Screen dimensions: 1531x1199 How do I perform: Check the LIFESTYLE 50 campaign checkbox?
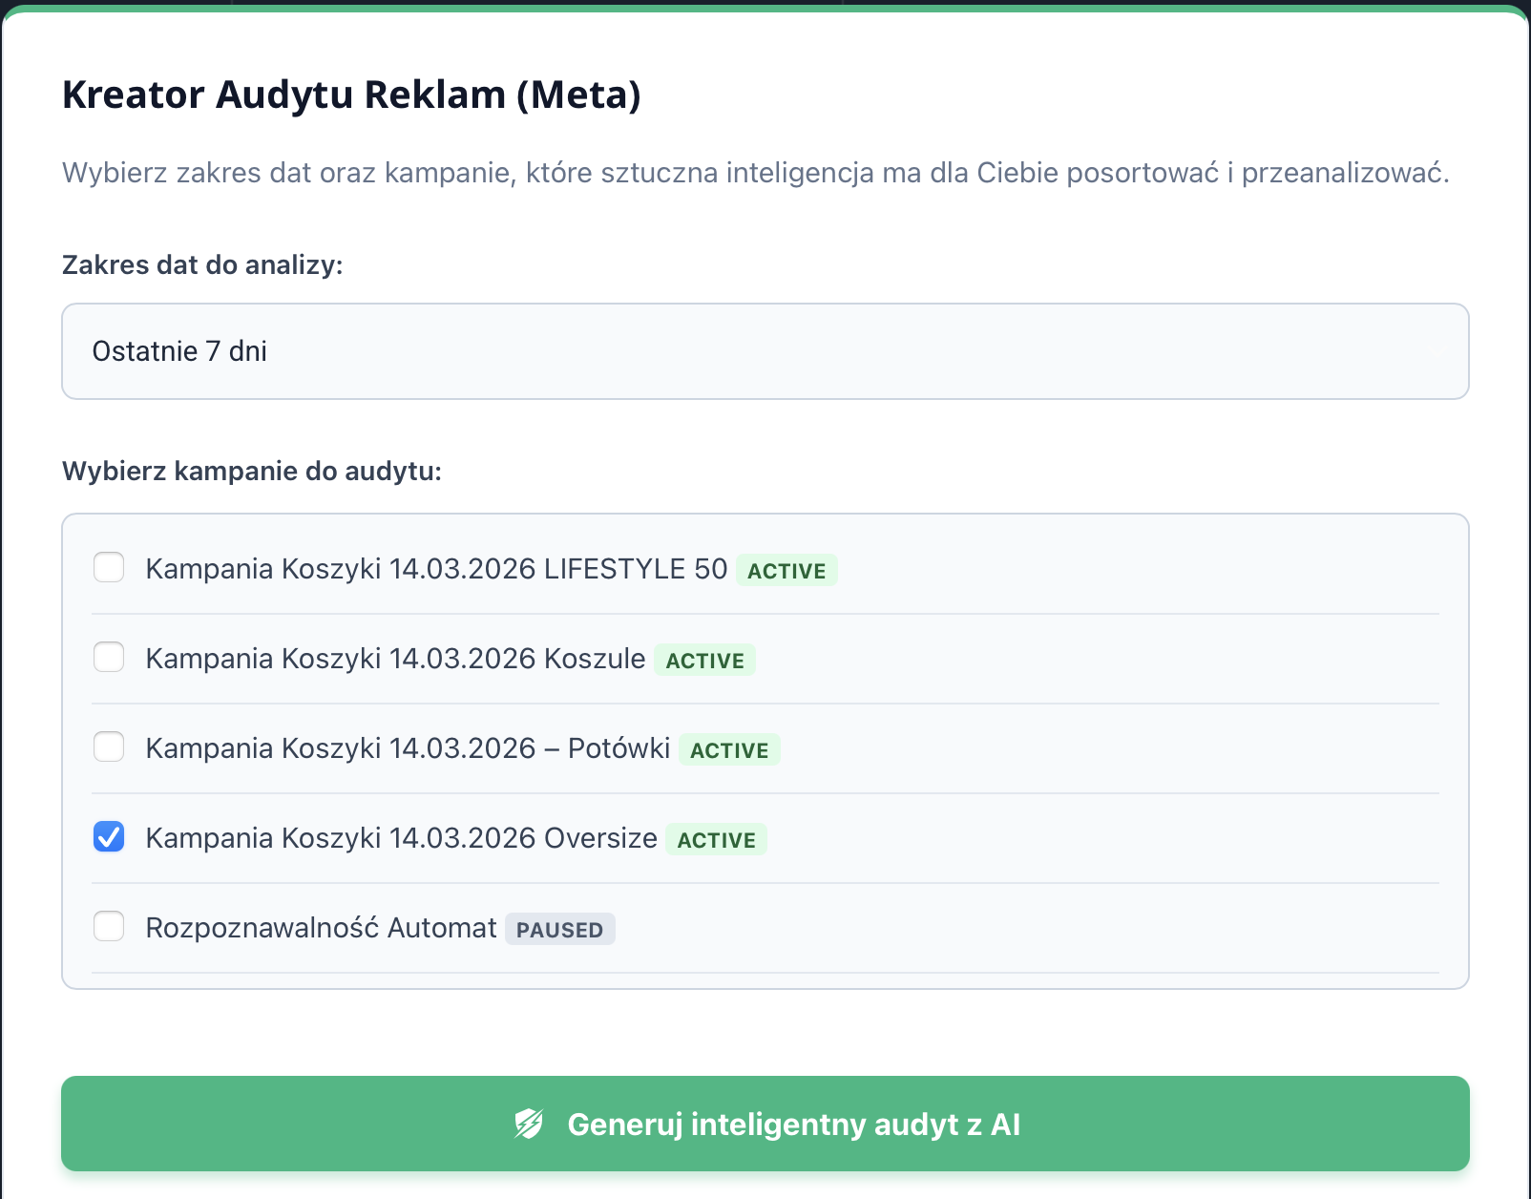(x=109, y=567)
